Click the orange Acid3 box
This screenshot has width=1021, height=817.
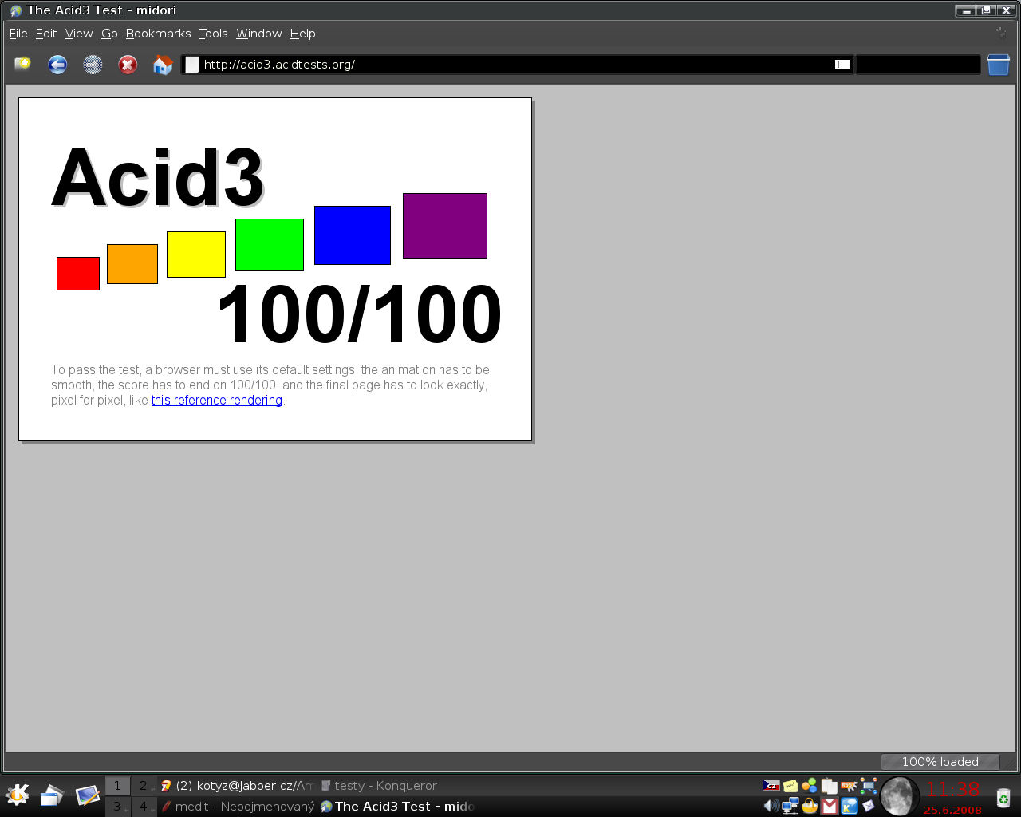point(132,264)
